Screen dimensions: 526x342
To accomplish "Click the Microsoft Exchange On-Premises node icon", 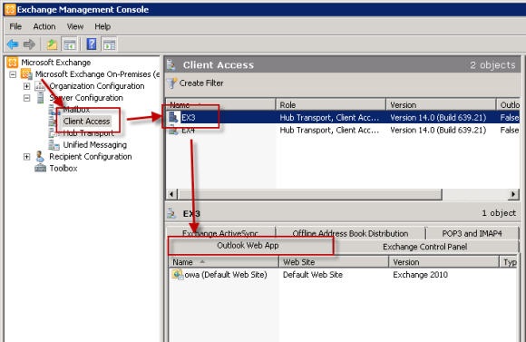I will tap(26, 73).
